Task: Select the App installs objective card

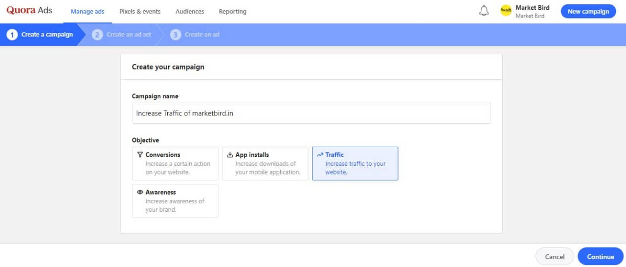Action: [x=265, y=163]
